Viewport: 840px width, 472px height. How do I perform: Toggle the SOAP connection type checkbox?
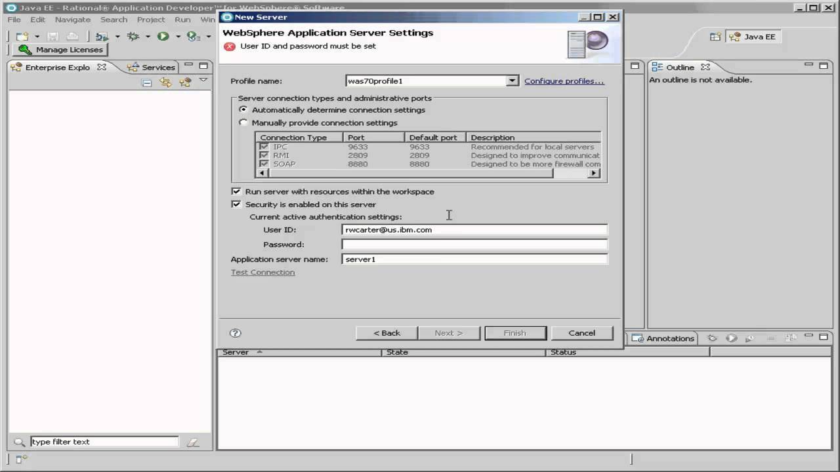(264, 164)
